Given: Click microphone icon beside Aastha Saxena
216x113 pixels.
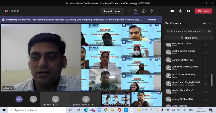Looking at the screenshot, I should [x=206, y=52].
